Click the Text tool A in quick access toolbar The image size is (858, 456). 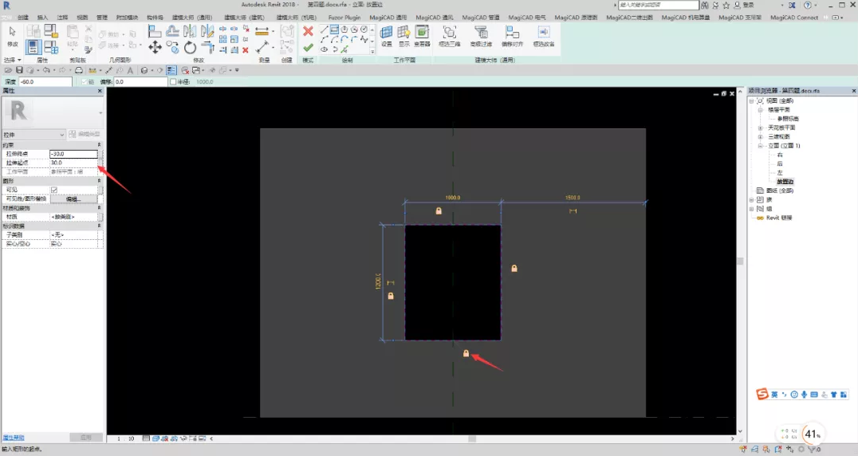[x=130, y=70]
